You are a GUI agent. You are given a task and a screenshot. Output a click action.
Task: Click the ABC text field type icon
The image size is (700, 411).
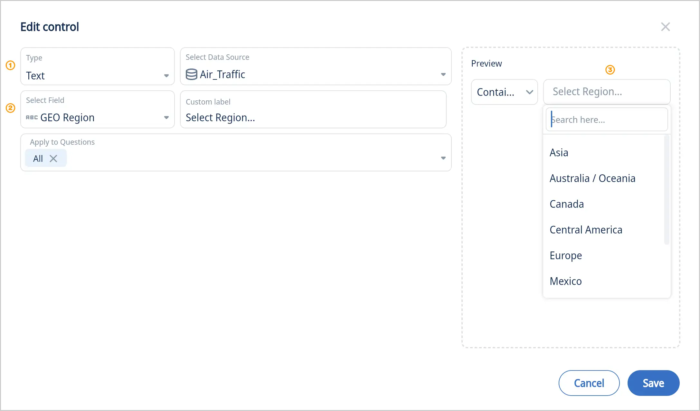point(32,117)
